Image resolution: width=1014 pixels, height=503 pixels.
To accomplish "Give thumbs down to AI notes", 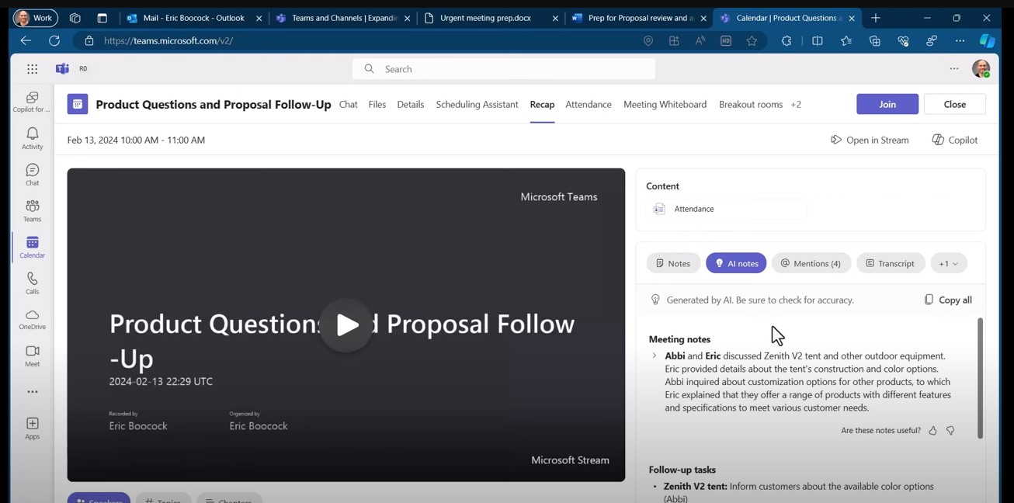I will pyautogui.click(x=950, y=431).
